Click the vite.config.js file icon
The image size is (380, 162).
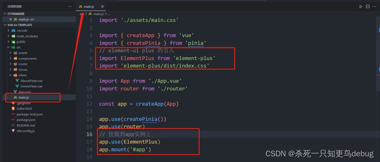(13, 131)
